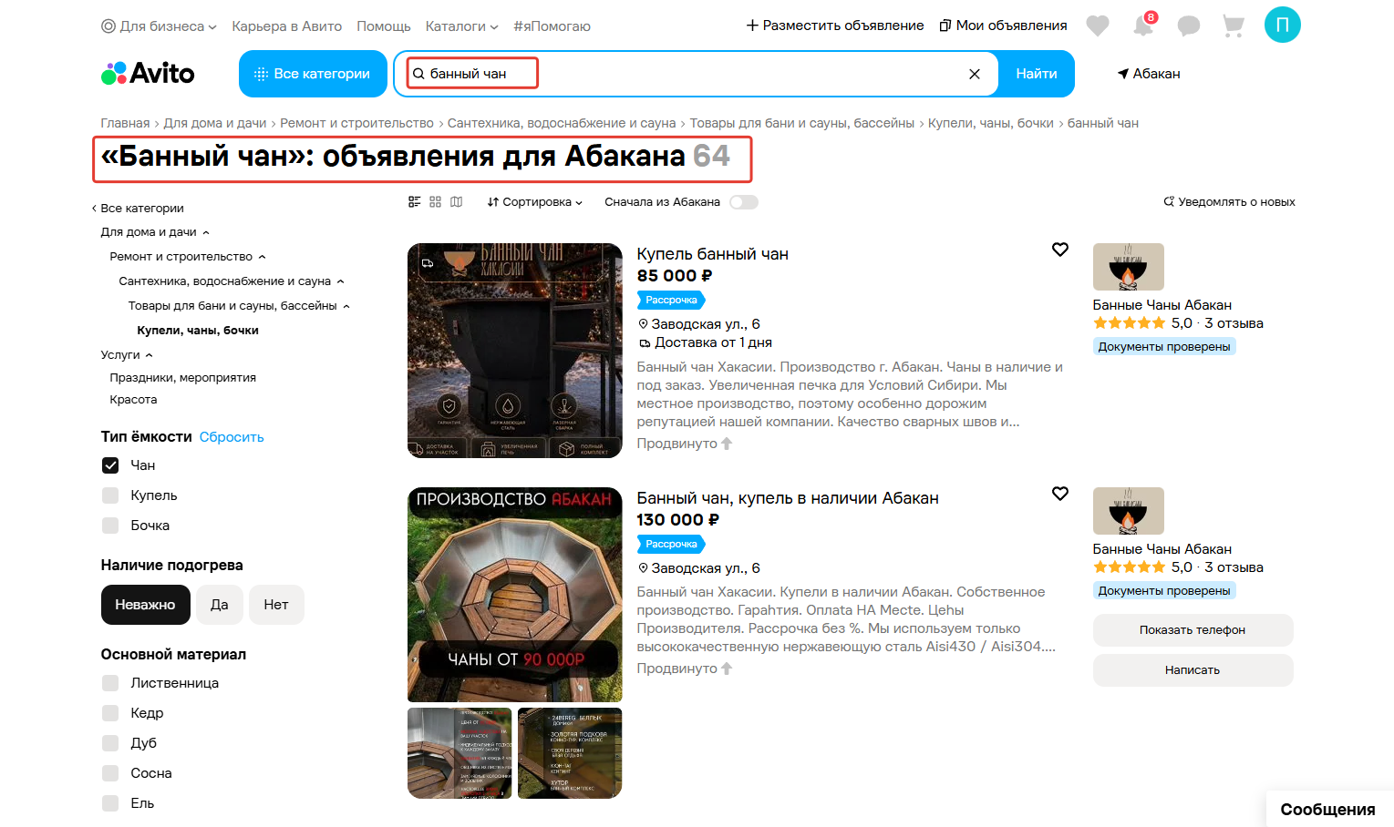1394x827 pixels.
Task: Collapse 'Ремонт и строительство' category
Action: [263, 257]
